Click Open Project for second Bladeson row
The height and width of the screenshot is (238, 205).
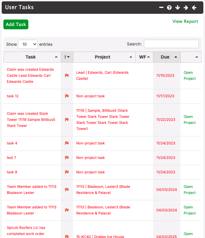(x=189, y=210)
